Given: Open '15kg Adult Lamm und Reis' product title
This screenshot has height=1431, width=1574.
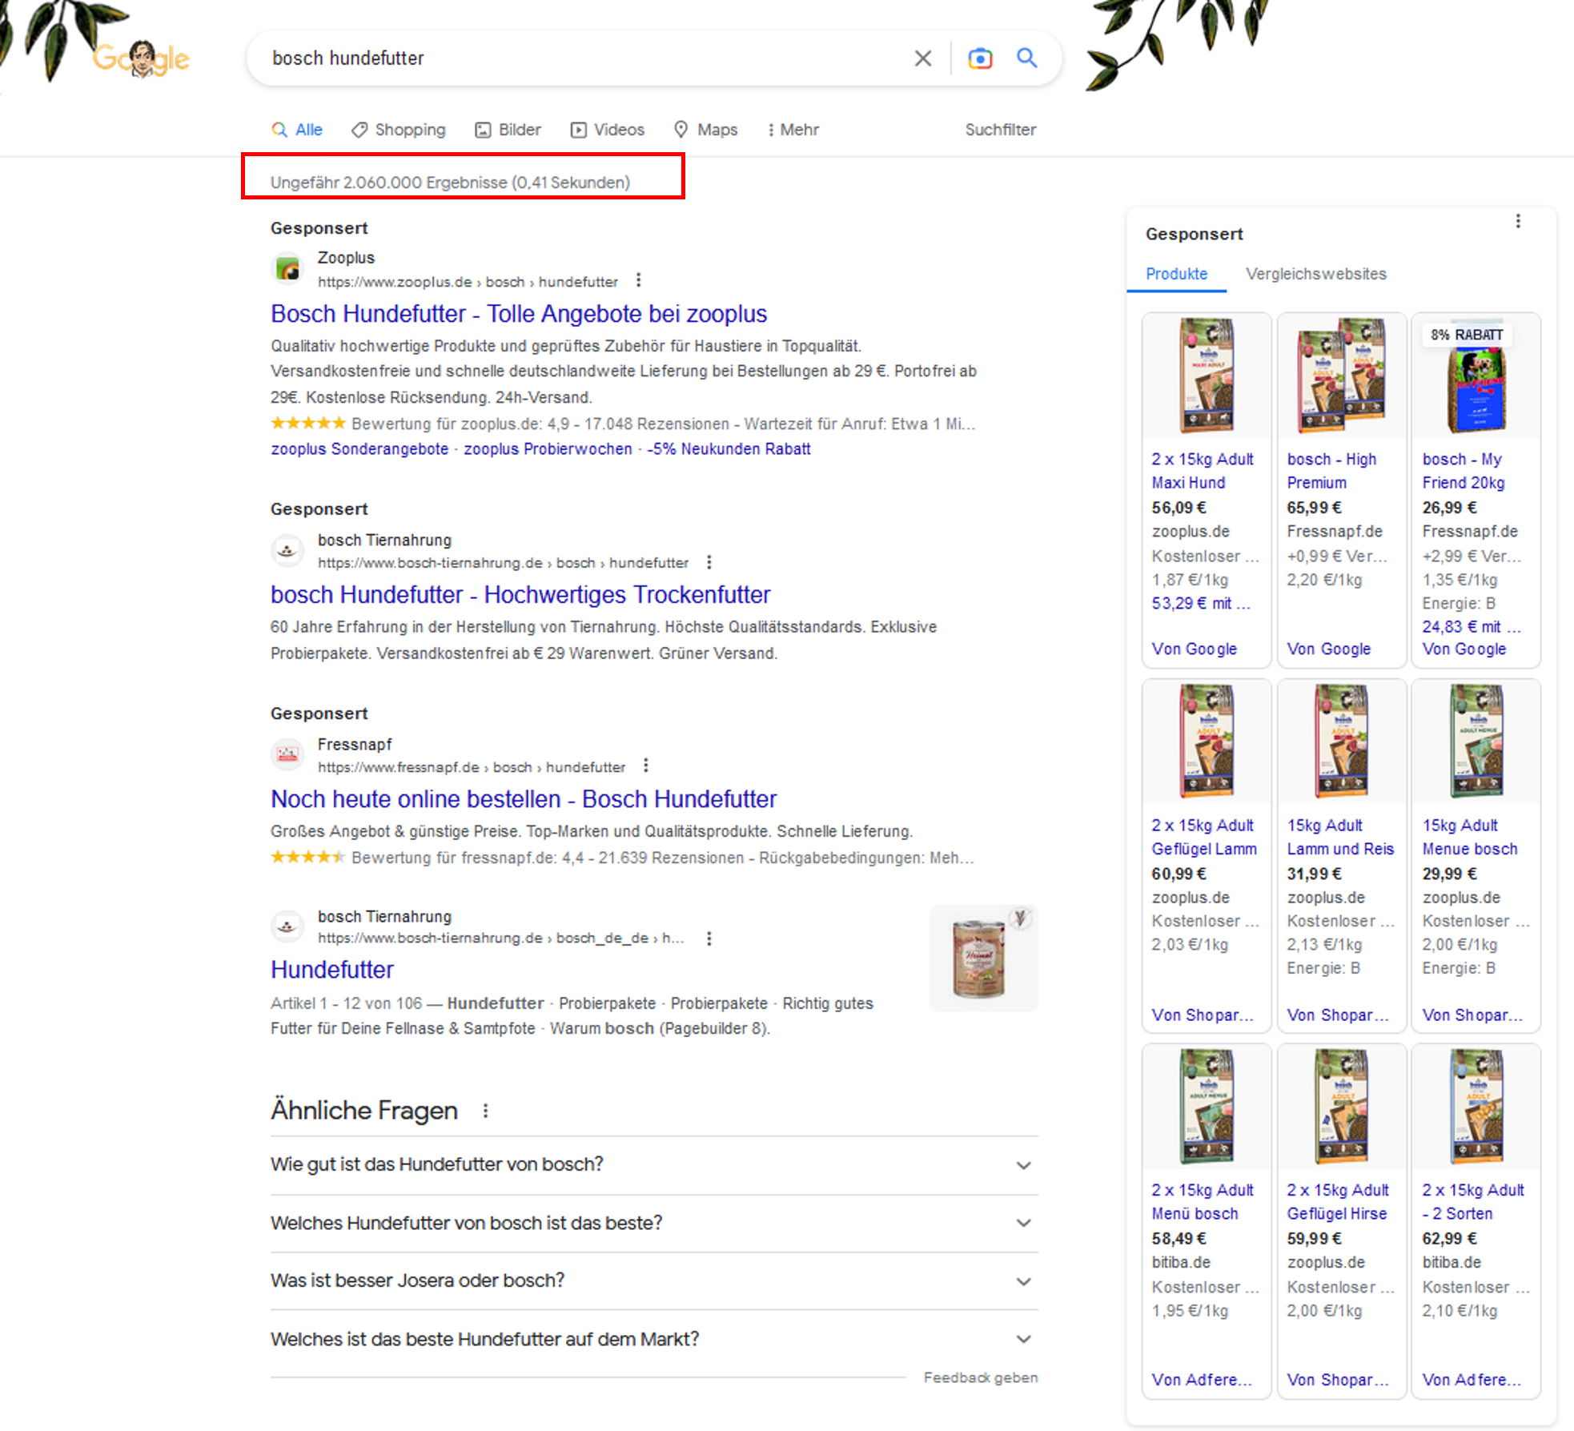Looking at the screenshot, I should pos(1340,837).
